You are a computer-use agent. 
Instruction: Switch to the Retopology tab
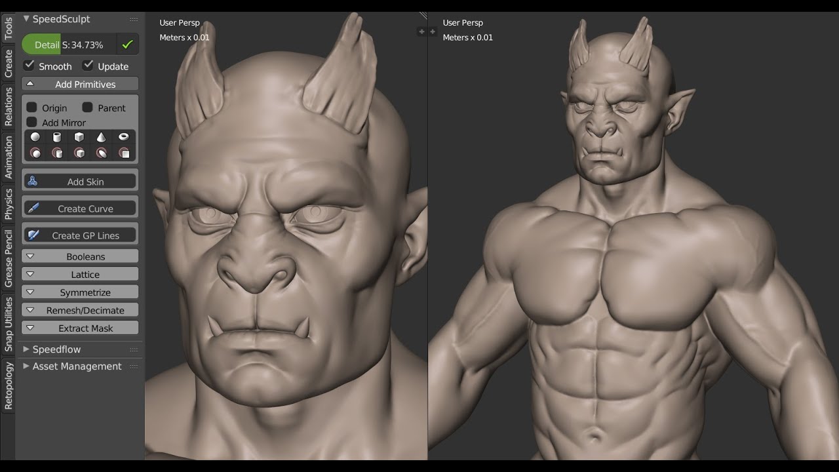tap(8, 386)
